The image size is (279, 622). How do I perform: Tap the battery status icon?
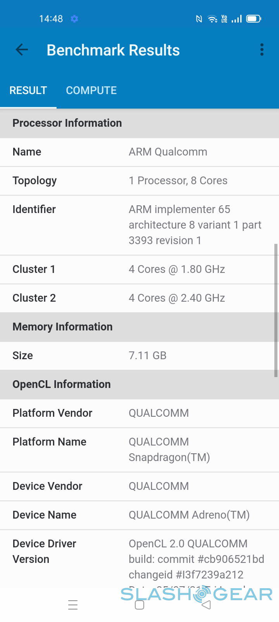tap(254, 19)
